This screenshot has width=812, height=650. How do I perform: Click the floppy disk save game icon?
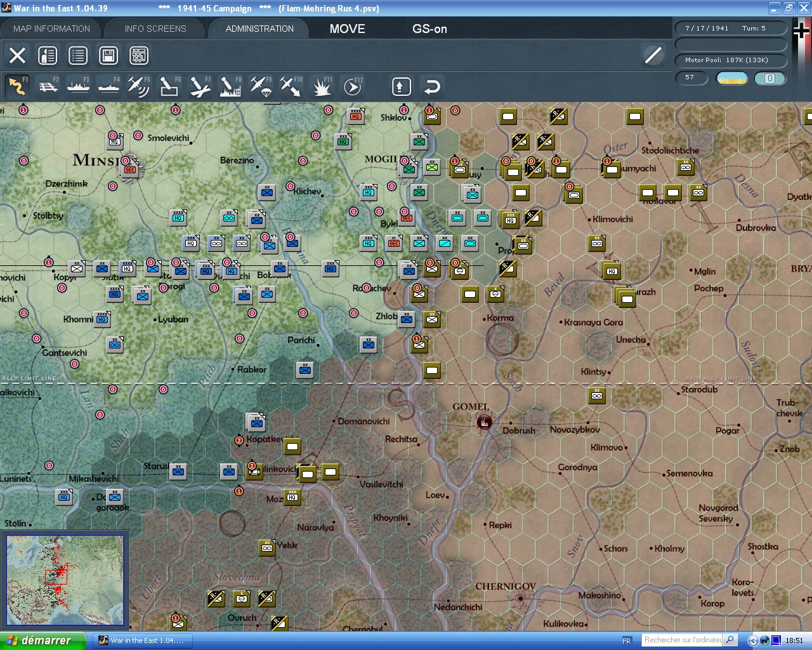108,55
